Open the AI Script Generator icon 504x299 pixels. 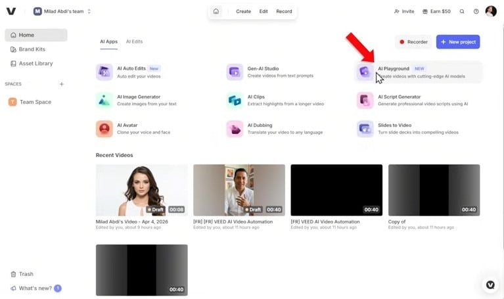pos(365,101)
